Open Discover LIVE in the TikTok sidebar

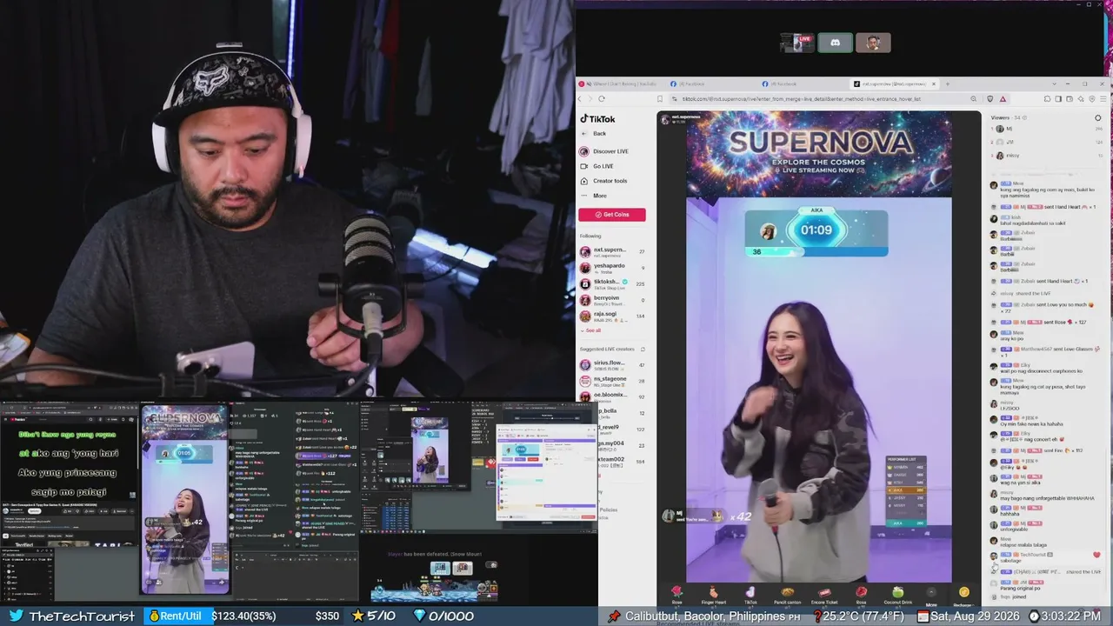pos(604,151)
